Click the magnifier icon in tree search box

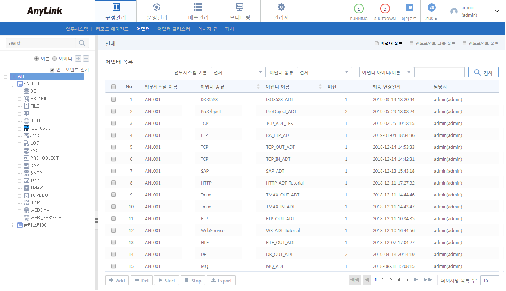(82, 43)
